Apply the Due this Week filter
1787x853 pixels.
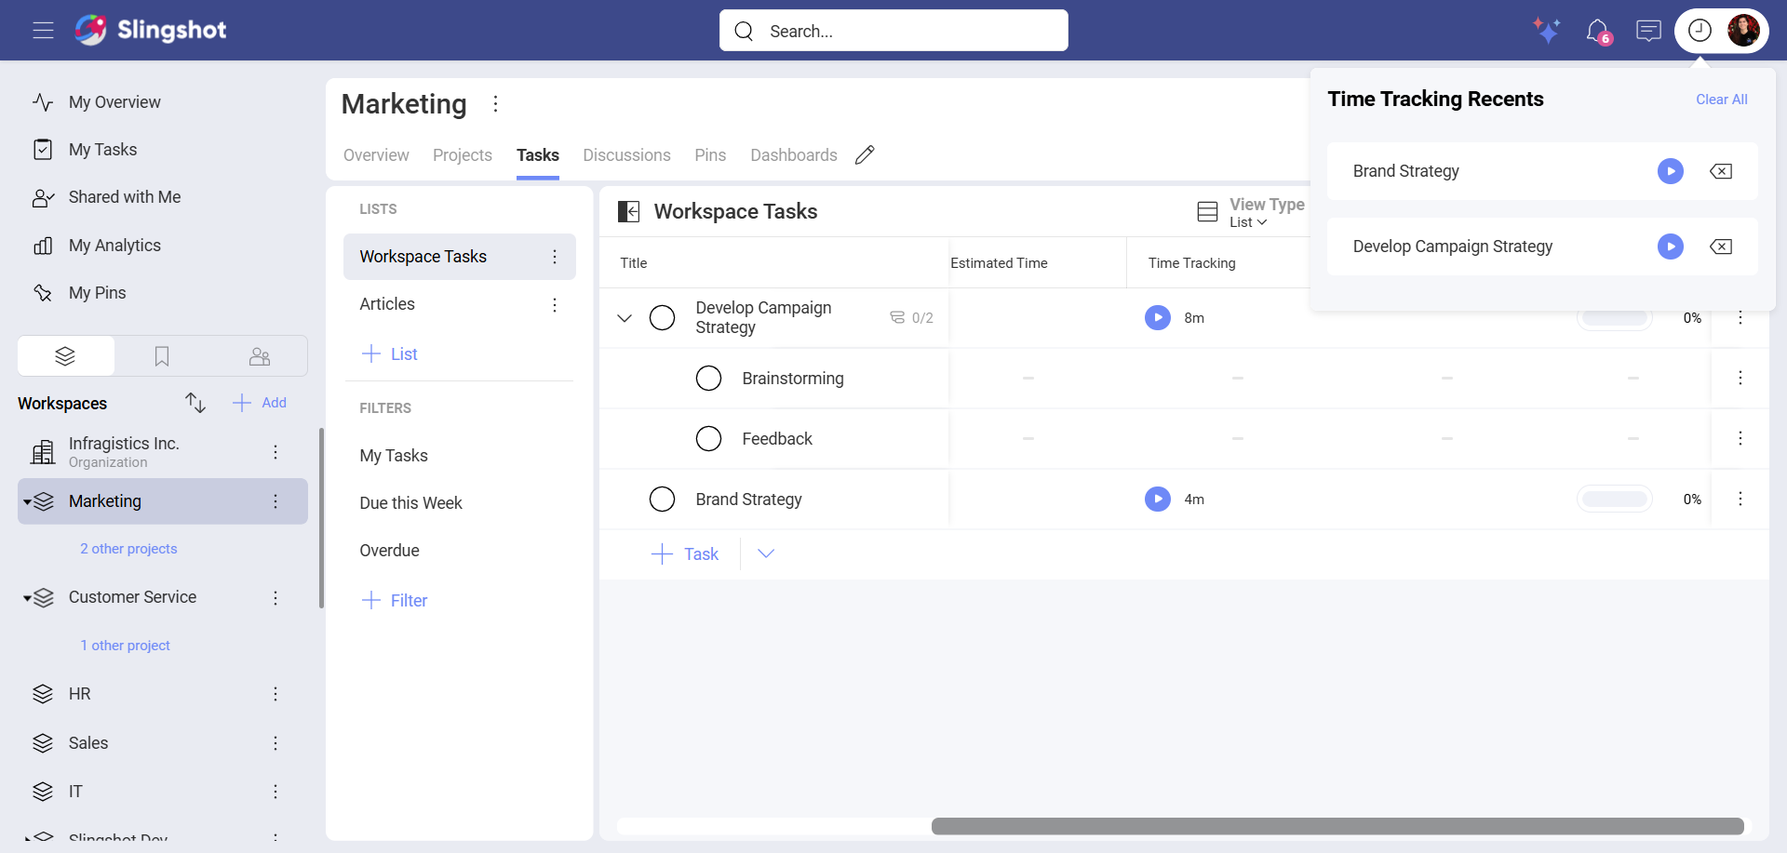click(410, 503)
